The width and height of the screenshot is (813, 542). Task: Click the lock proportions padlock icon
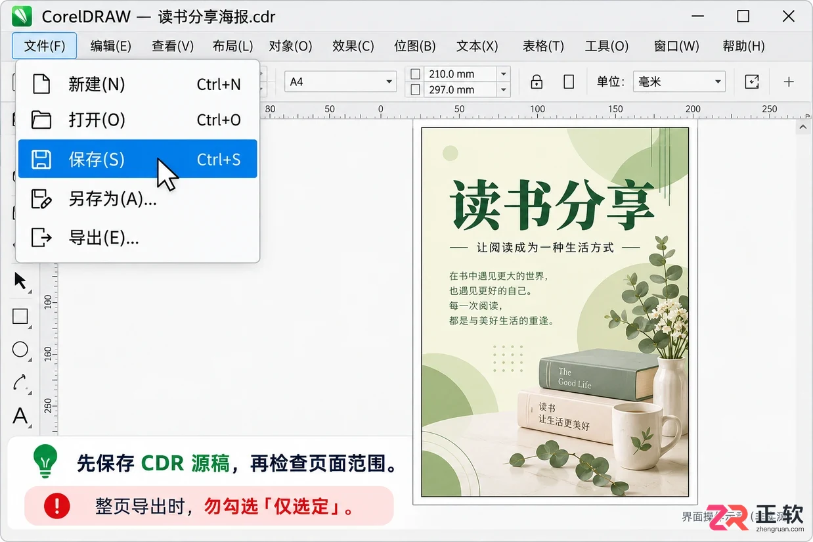click(x=537, y=82)
